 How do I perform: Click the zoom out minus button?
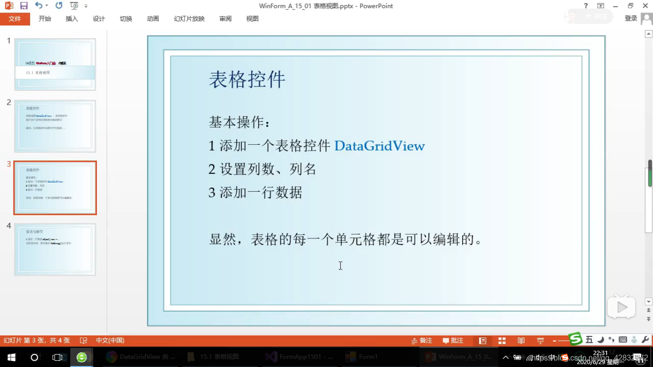click(555, 341)
